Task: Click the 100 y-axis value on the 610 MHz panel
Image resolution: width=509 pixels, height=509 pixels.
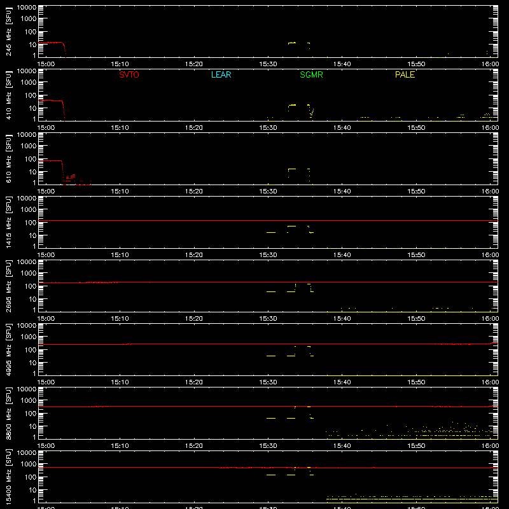Action: click(x=31, y=159)
